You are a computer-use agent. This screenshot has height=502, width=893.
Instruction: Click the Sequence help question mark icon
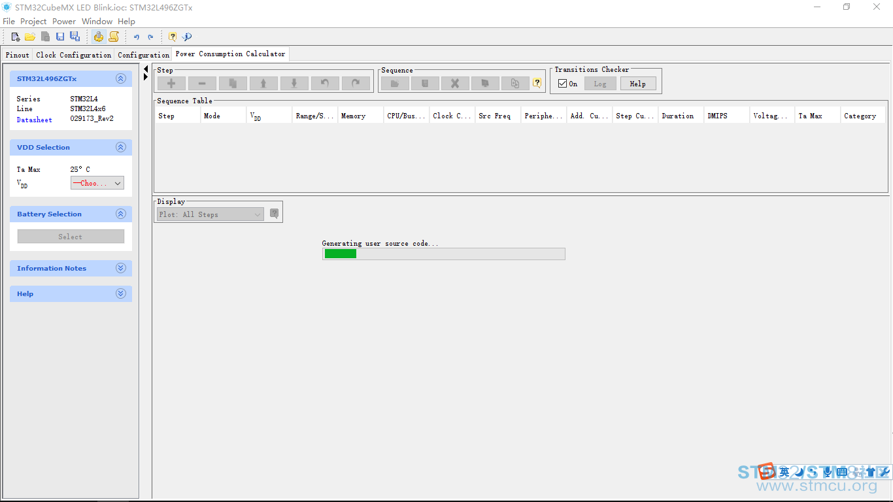click(x=537, y=83)
